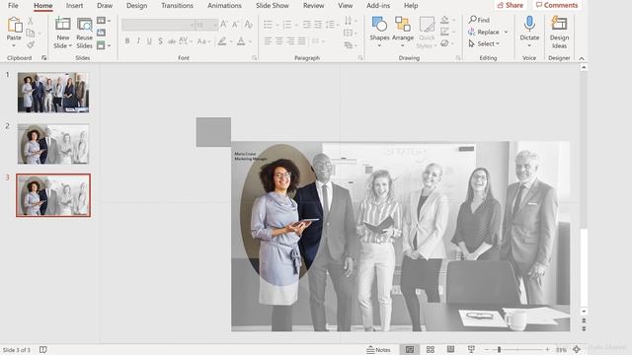
Task: Open Font dialog launcher
Action: [255, 58]
